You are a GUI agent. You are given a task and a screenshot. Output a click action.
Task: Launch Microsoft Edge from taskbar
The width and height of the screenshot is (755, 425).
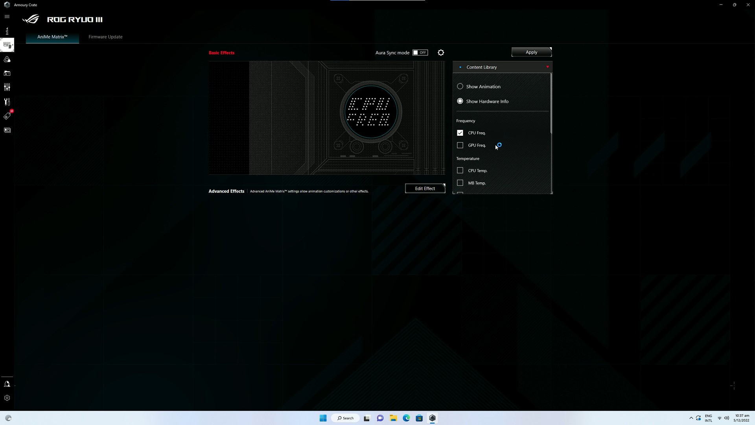tap(406, 418)
